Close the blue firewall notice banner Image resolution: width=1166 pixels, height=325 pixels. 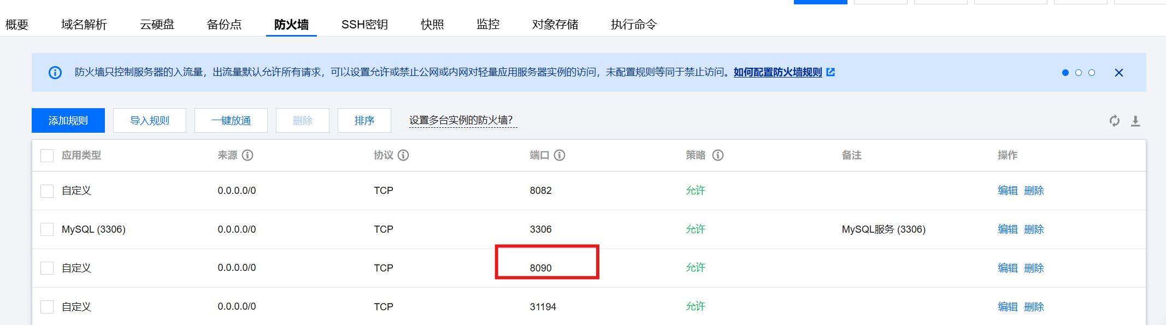(1119, 73)
